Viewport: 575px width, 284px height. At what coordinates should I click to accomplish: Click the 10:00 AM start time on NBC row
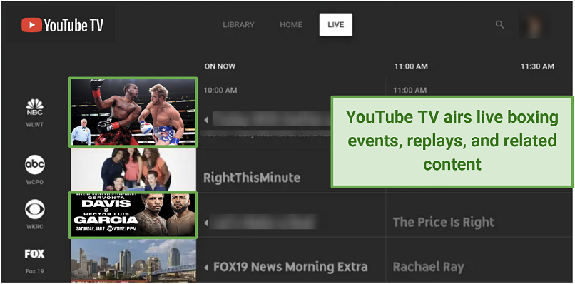click(220, 90)
